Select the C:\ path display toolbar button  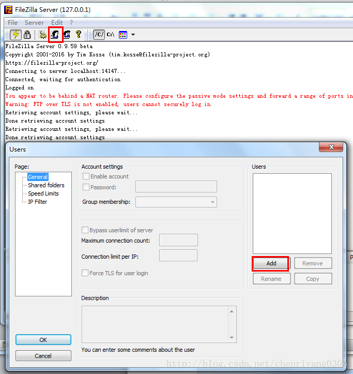coord(111,35)
